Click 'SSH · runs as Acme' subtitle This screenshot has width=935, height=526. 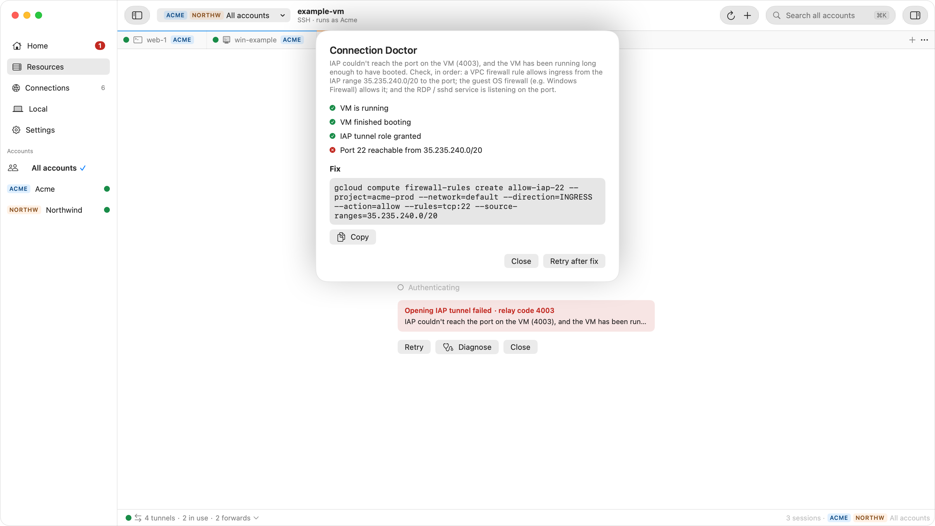327,20
